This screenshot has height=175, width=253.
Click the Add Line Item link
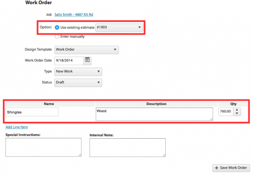tap(17, 127)
